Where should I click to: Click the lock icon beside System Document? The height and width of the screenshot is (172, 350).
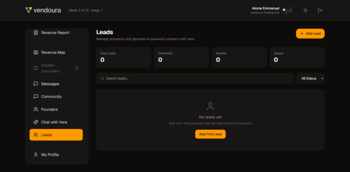coord(77,68)
